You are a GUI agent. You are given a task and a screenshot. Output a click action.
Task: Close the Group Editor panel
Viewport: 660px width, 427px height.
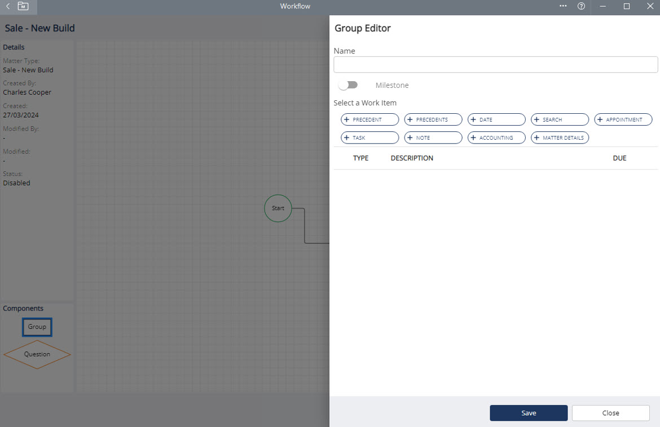610,413
